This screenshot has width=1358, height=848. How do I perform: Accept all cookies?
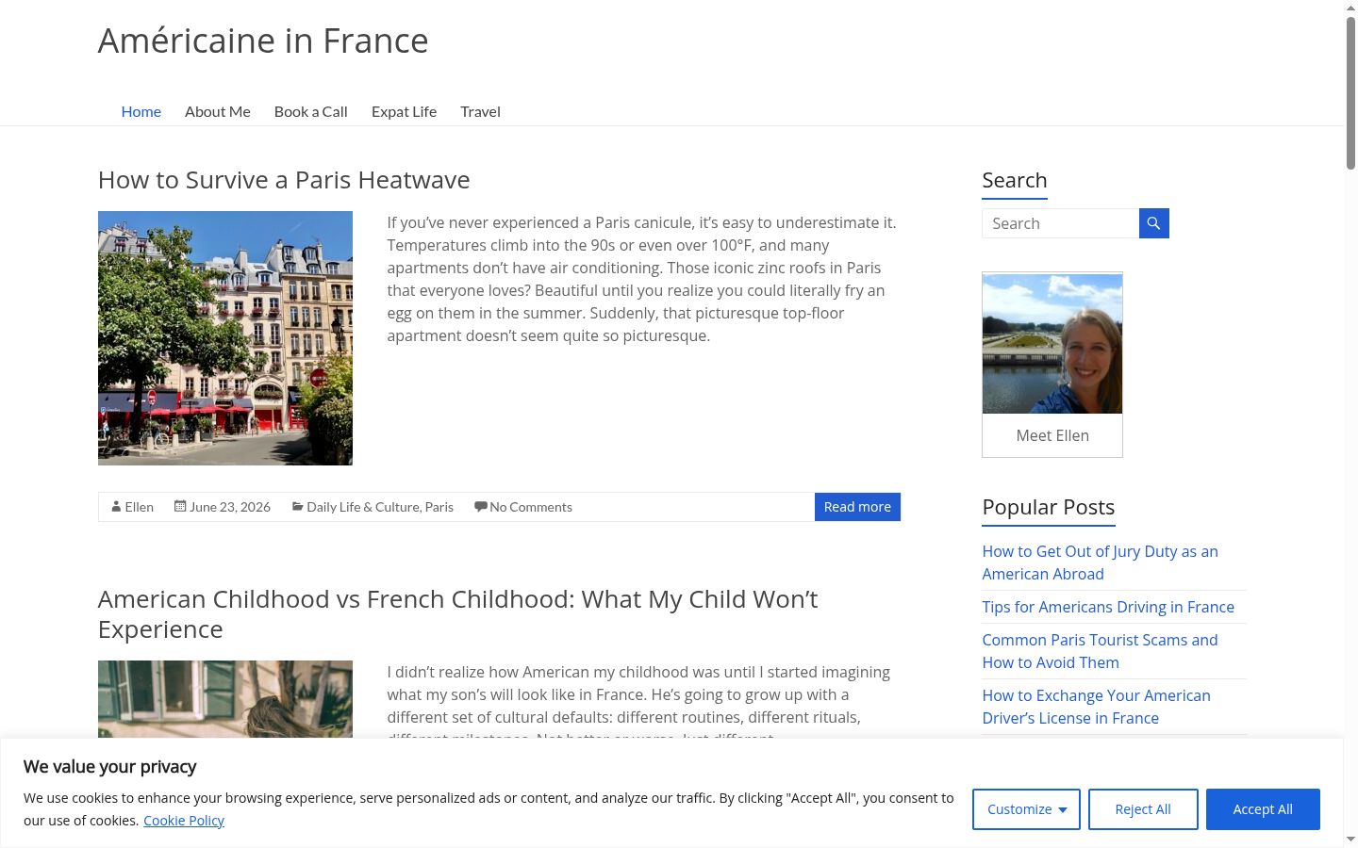1263,809
